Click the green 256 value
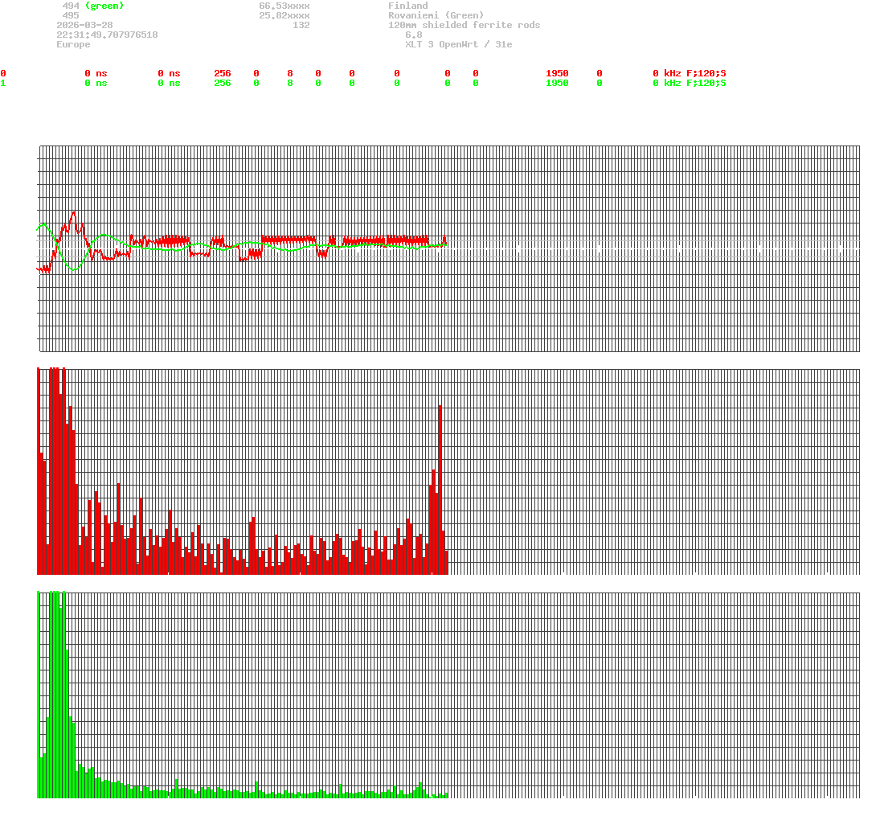The height and width of the screenshot is (816, 880). pos(223,83)
